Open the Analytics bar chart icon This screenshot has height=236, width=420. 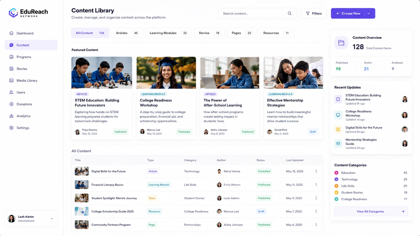[11, 116]
